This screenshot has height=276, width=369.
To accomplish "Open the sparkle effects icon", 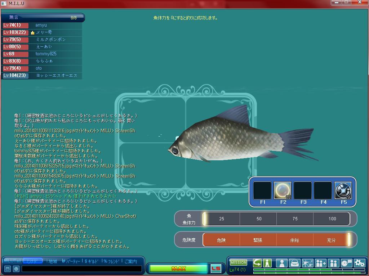I will (x=307, y=263).
